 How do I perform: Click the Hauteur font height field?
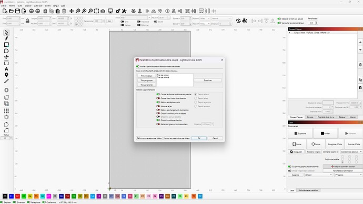tap(163, 17)
